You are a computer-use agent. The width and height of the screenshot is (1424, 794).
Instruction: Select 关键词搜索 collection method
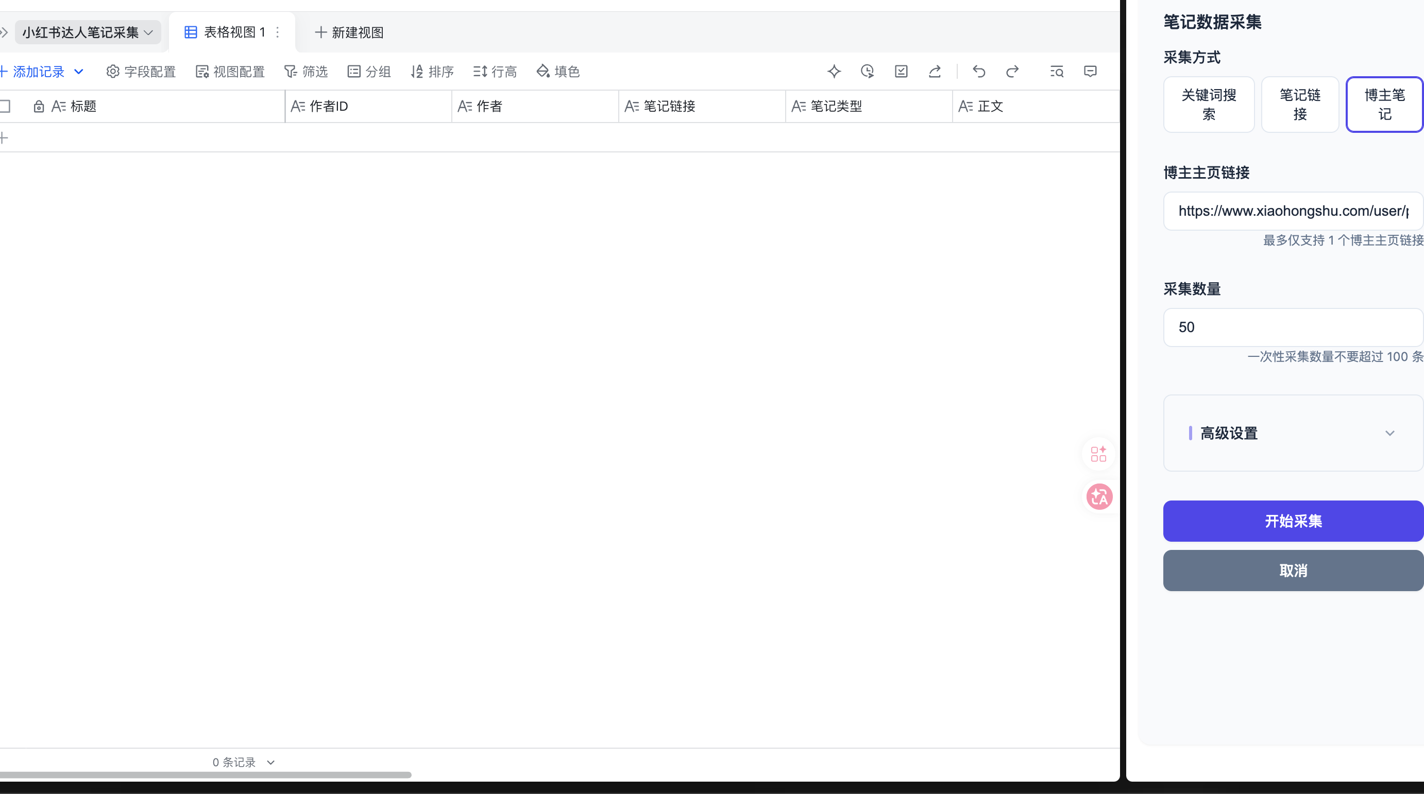(1209, 105)
